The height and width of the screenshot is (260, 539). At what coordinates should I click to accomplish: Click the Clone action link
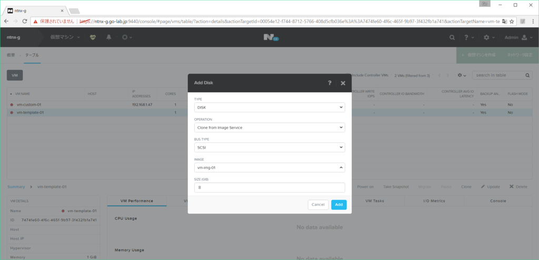coord(466,186)
